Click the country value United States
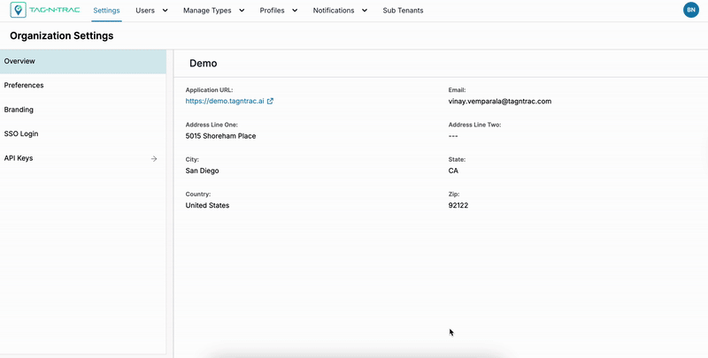This screenshot has width=708, height=358. click(x=207, y=206)
